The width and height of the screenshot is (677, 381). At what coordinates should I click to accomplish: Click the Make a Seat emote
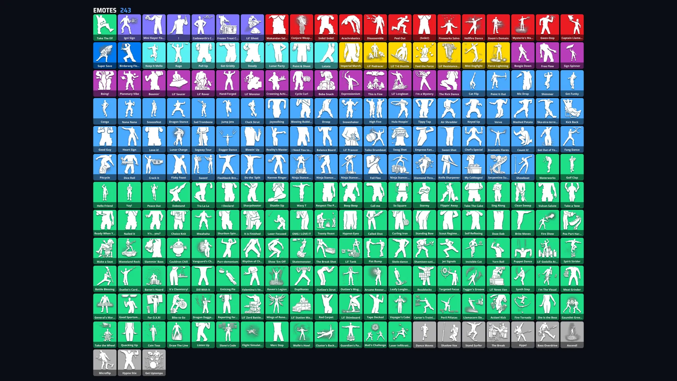click(x=105, y=251)
